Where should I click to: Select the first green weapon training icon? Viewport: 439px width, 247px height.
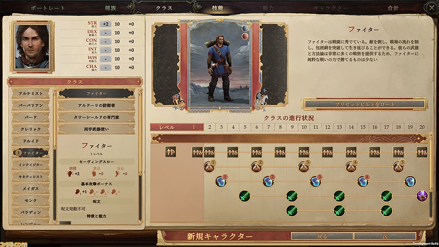coord(245,196)
